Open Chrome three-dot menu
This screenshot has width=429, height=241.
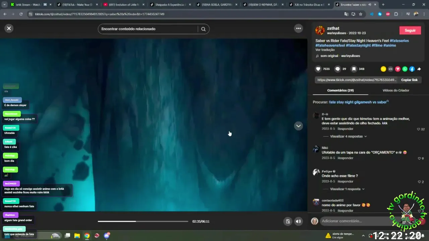424,14
